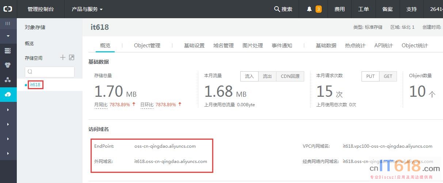Open the 工单 menu
443x183 pixels.
[363, 9]
